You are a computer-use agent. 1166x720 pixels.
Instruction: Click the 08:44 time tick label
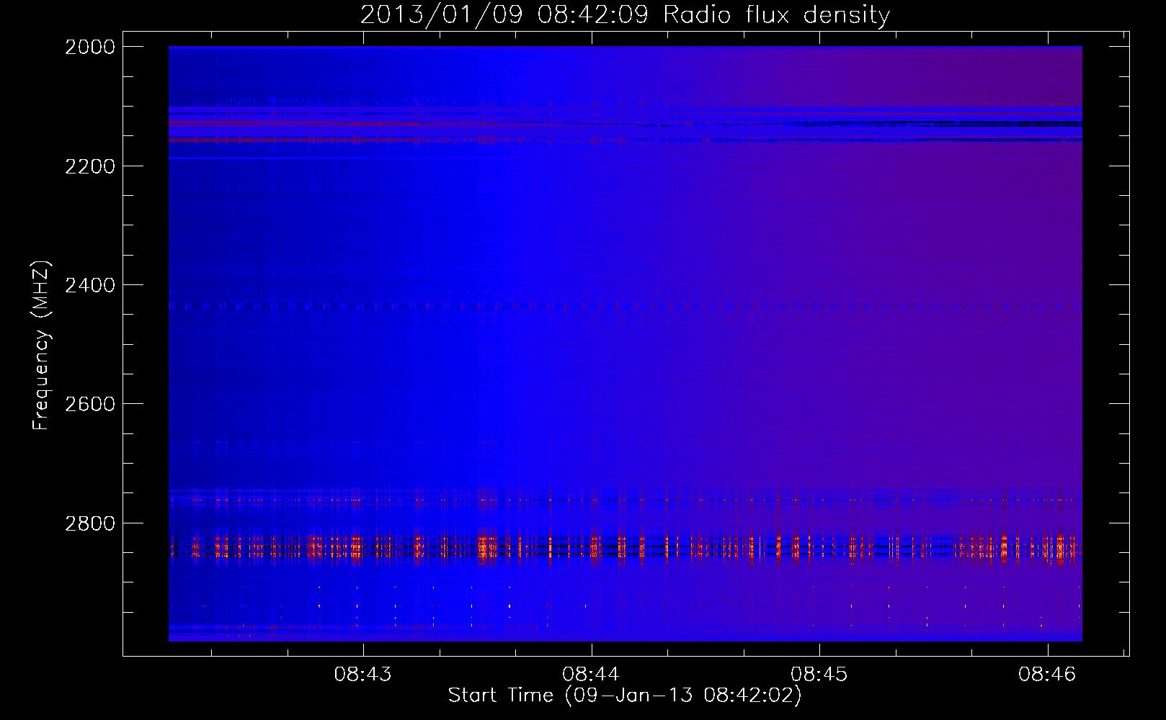pos(591,674)
